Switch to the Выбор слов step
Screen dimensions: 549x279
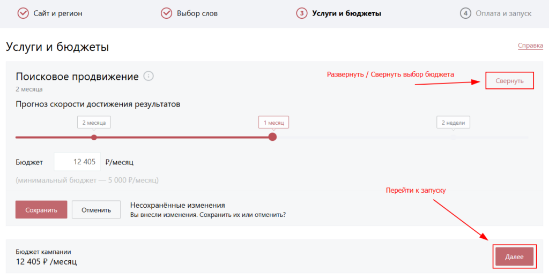[197, 13]
